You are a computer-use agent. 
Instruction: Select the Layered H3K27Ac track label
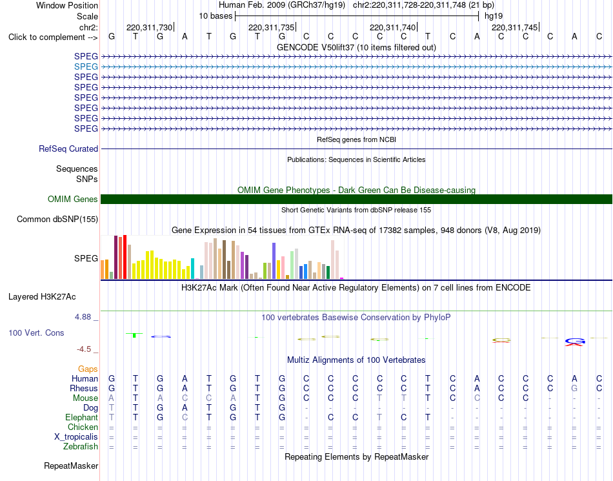pos(42,297)
